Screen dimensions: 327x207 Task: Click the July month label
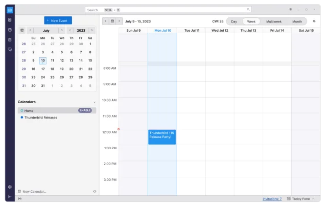pyautogui.click(x=46, y=31)
